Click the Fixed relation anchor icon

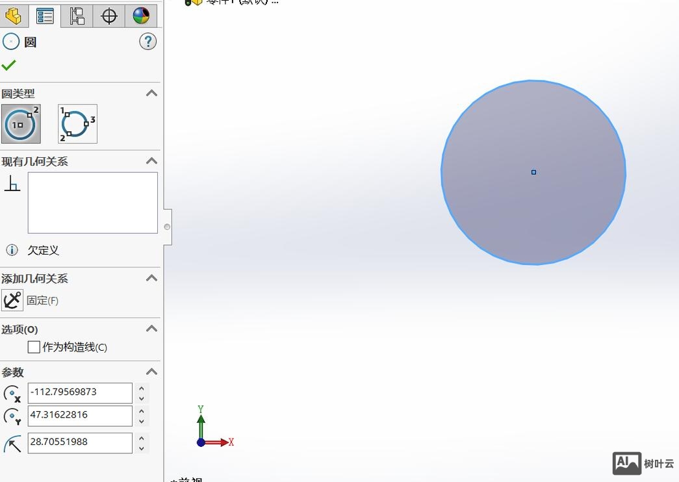pyautogui.click(x=12, y=300)
